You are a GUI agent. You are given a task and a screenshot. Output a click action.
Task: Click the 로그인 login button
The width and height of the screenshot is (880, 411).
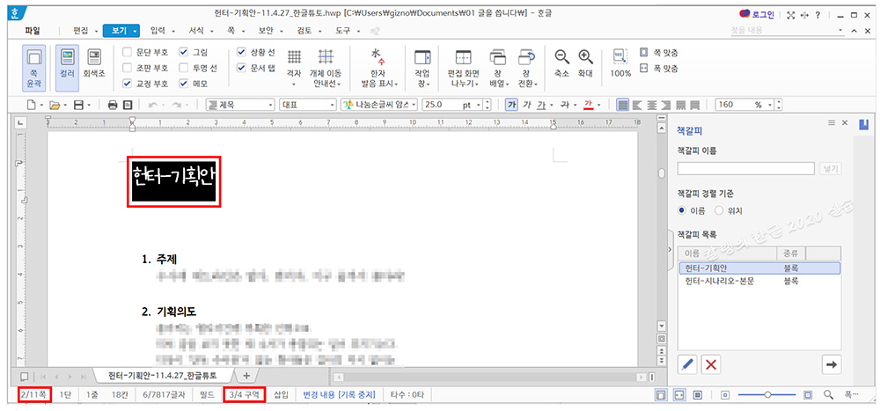pyautogui.click(x=758, y=15)
